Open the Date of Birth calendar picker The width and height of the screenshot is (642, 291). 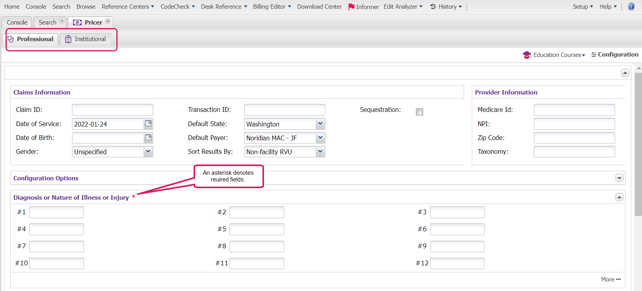148,138
